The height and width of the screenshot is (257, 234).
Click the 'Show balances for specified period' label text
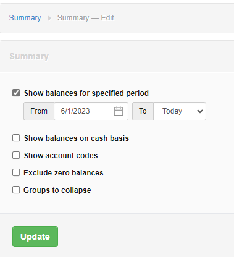[x=86, y=93]
